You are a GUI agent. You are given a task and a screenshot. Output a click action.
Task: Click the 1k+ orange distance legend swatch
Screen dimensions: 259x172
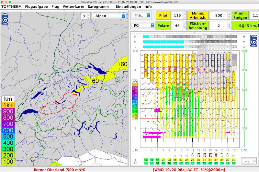point(8,105)
